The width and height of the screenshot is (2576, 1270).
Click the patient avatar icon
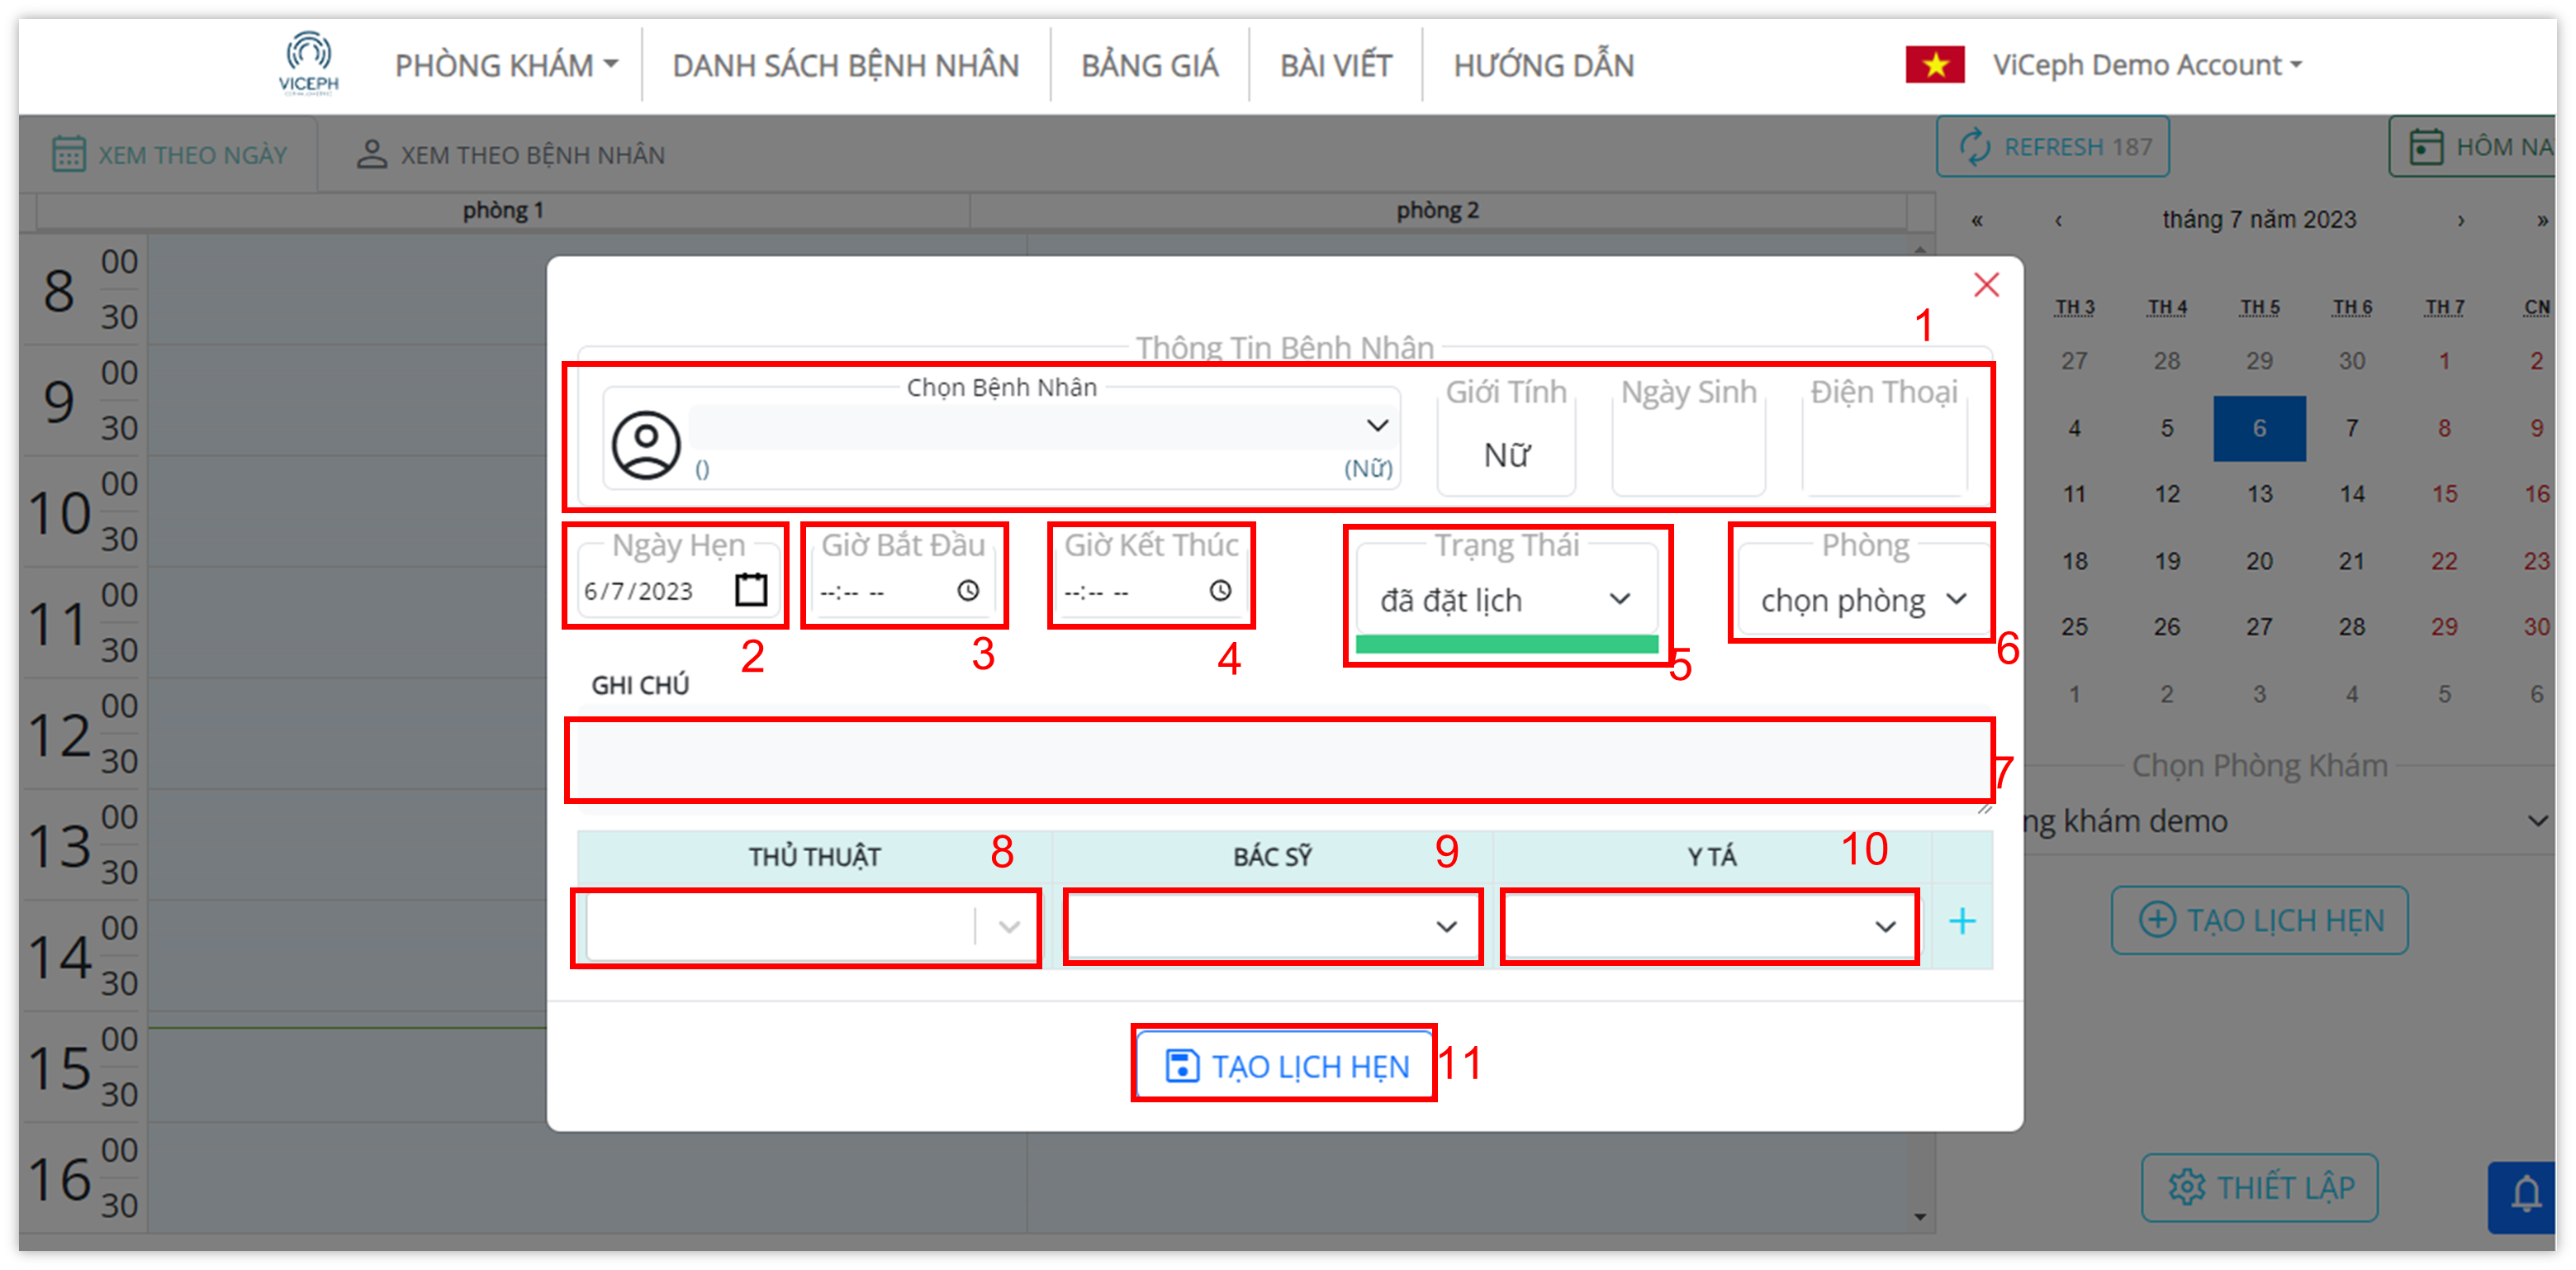pos(646,445)
